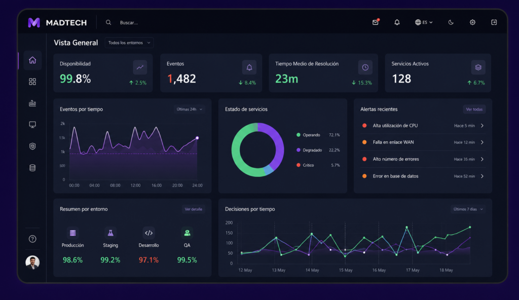Click the Hace 5 min timestamp
The image size is (519, 300).
coord(464,126)
